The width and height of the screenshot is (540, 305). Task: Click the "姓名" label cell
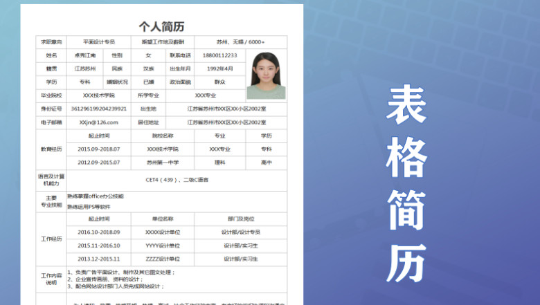(51, 55)
